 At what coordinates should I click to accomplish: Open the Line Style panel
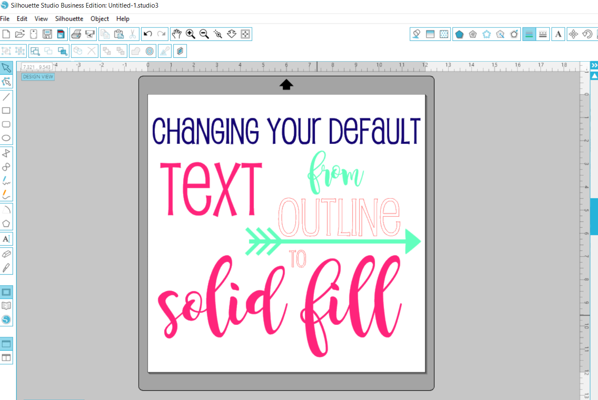tap(543, 34)
